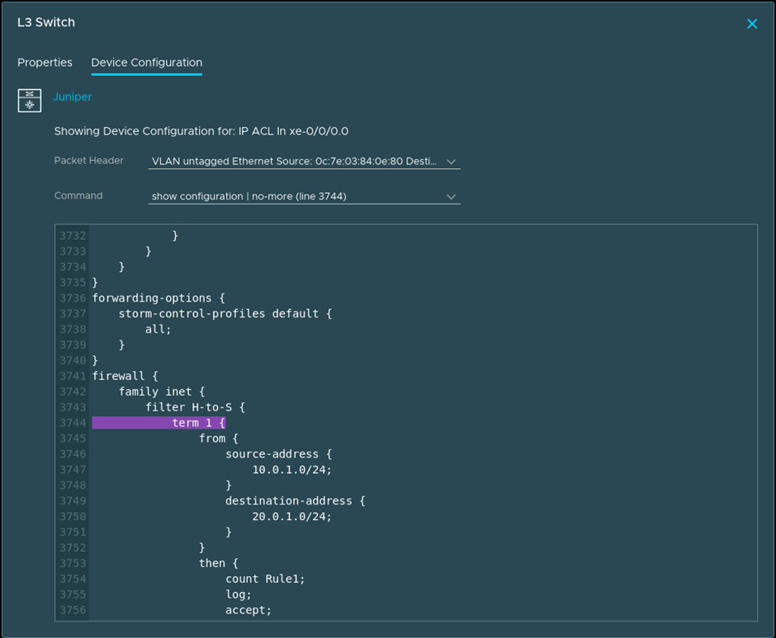Click the show configuration command field
Image resolution: width=776 pixels, height=638 pixels.
(x=295, y=197)
